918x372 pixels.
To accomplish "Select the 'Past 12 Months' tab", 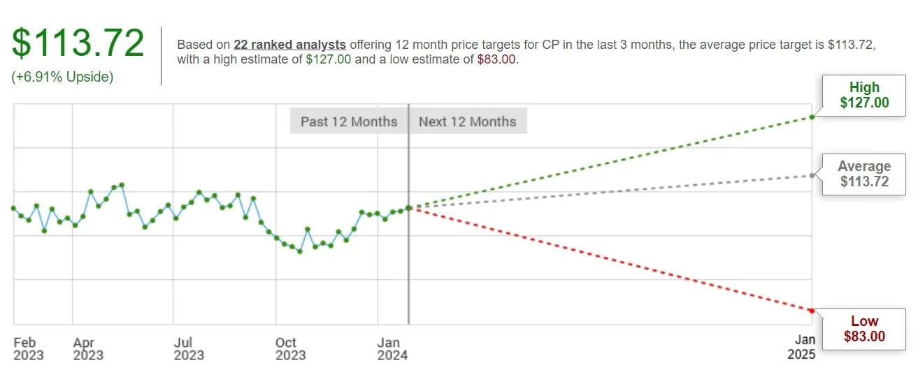I will 349,121.
